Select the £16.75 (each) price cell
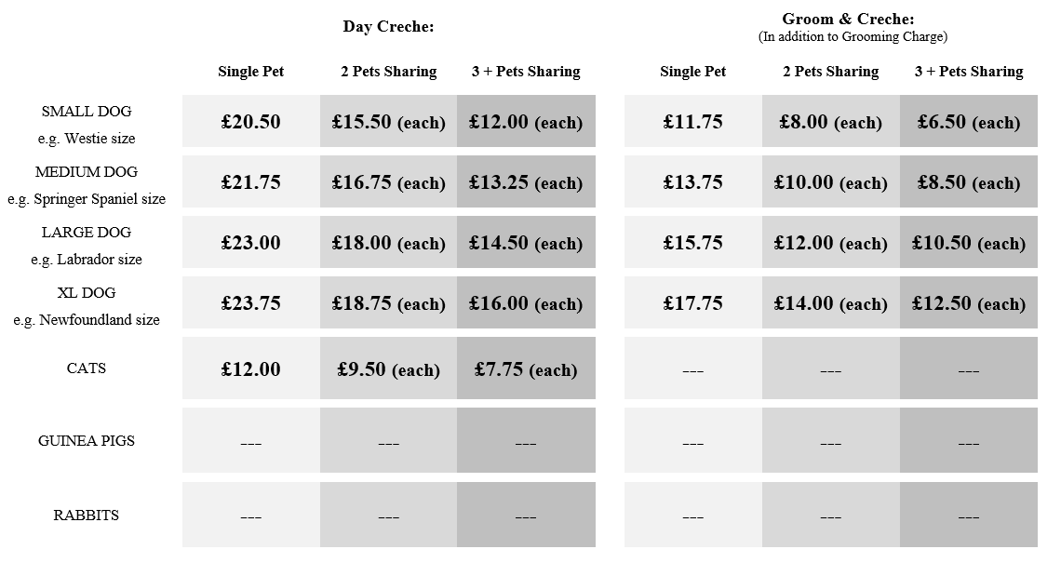 click(x=388, y=182)
